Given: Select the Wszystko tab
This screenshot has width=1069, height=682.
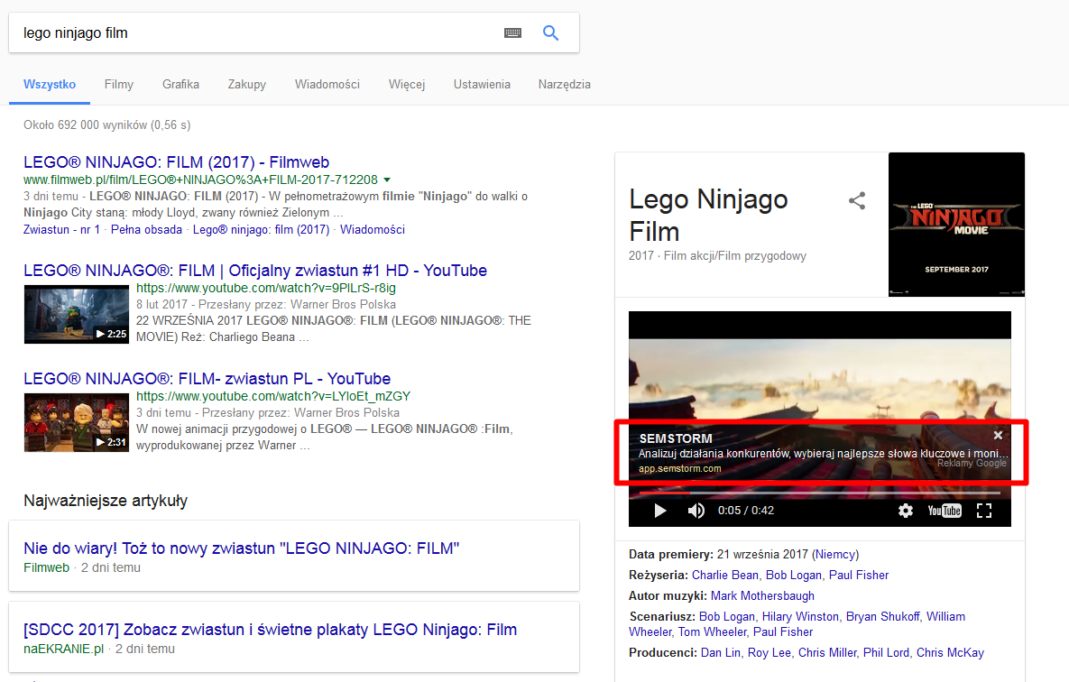Looking at the screenshot, I should pos(50,85).
